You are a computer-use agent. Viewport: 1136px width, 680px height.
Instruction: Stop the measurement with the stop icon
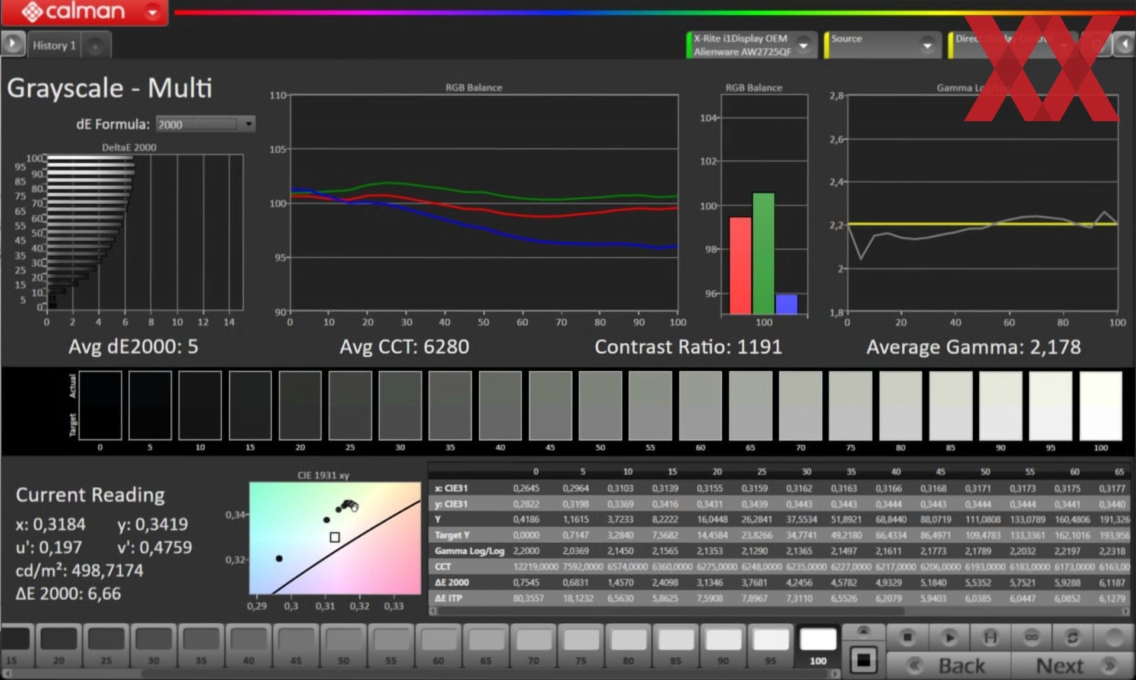(907, 637)
